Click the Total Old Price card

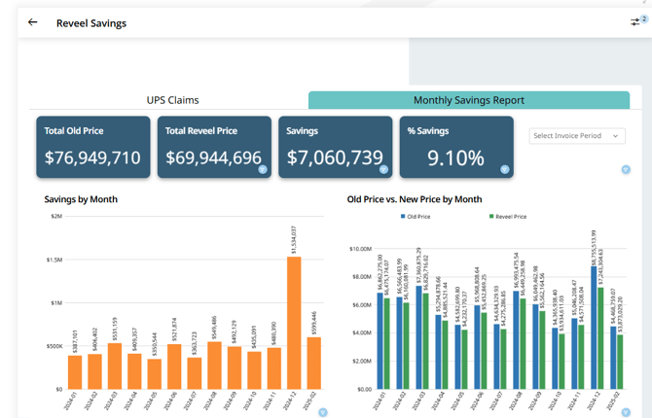coord(93,148)
